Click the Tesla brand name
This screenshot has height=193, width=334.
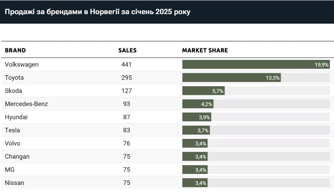coord(12,130)
